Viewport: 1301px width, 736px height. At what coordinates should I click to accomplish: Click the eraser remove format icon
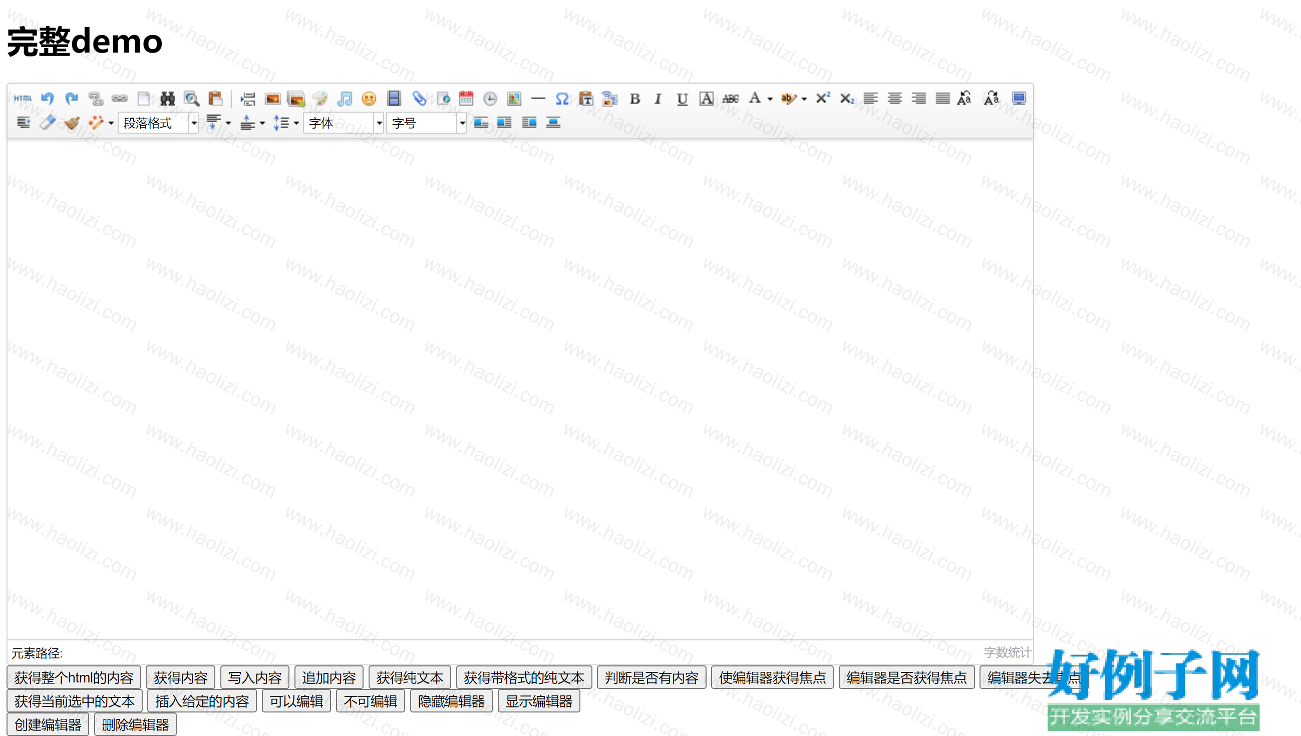click(x=48, y=123)
